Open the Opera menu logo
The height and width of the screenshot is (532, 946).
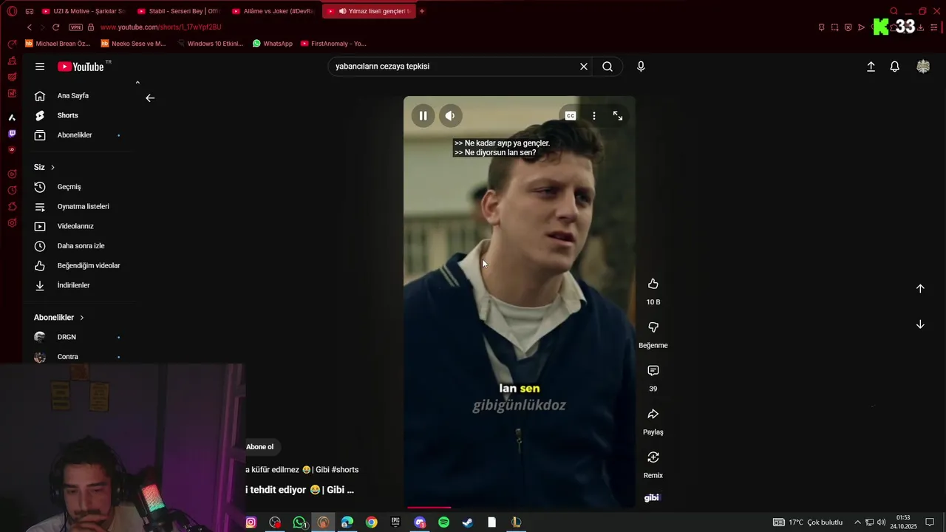(12, 11)
